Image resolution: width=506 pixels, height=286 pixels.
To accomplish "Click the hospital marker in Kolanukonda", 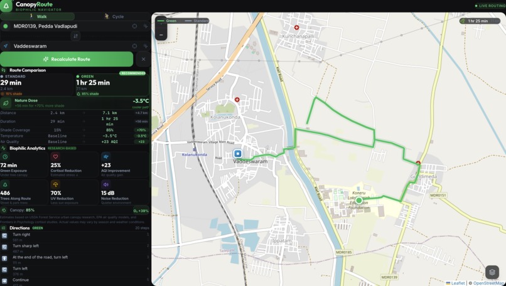I will (x=237, y=100).
